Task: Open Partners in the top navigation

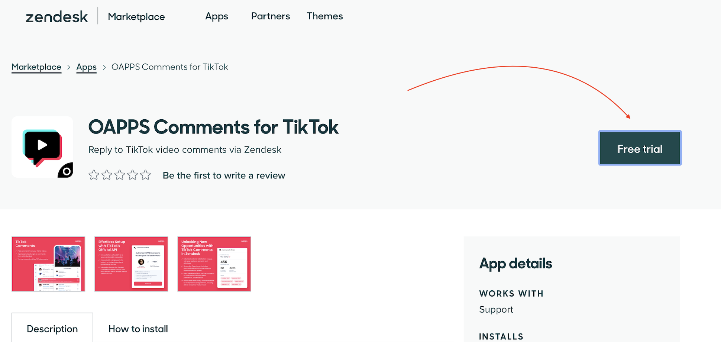Action: (270, 16)
